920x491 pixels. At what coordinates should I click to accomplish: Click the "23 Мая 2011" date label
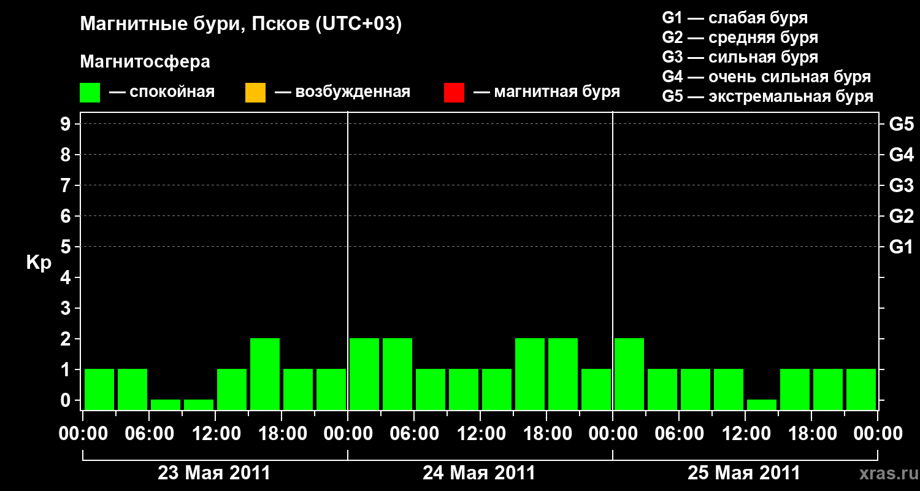pos(214,473)
